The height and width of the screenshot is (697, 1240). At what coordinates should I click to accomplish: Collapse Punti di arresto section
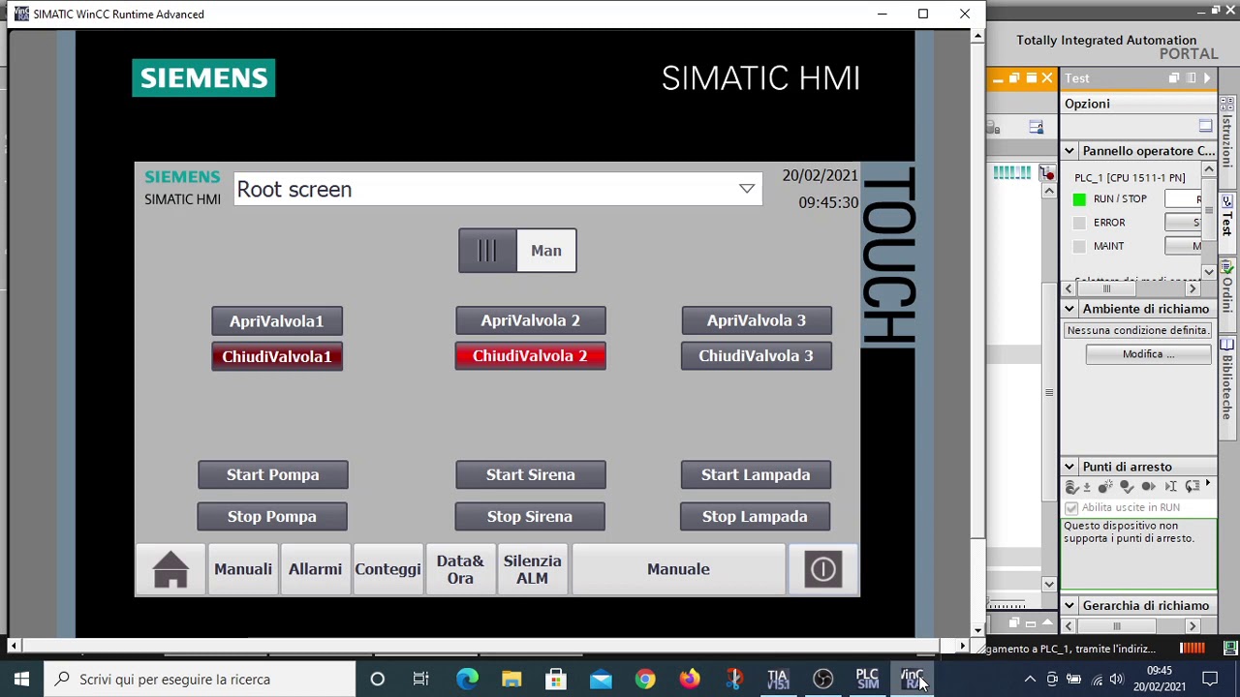(1069, 467)
